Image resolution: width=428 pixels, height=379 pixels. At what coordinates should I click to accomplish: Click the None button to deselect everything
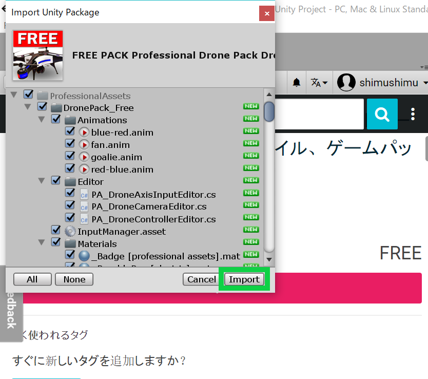[x=74, y=279]
